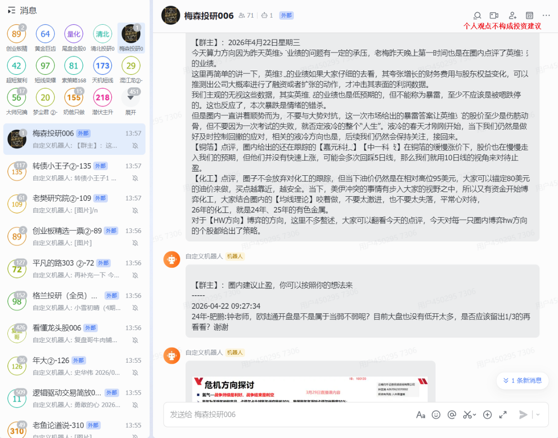Screen dimensions: 558x438
Task: Toggle mute bell on 转债小王子②-135 conversation
Action: [x=135, y=178]
